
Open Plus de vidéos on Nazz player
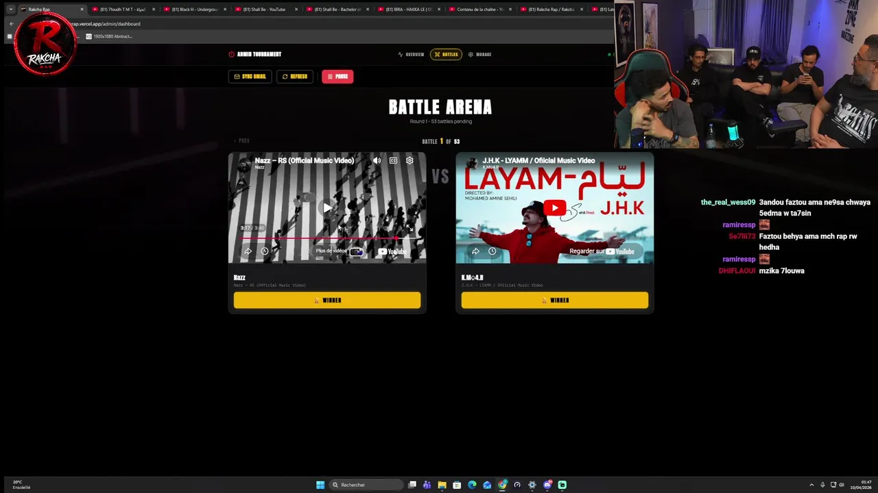tap(331, 251)
